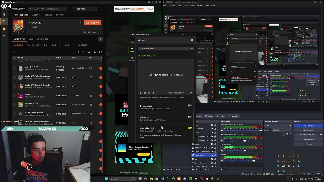Open column layout icon in CurseForge list

95,52
